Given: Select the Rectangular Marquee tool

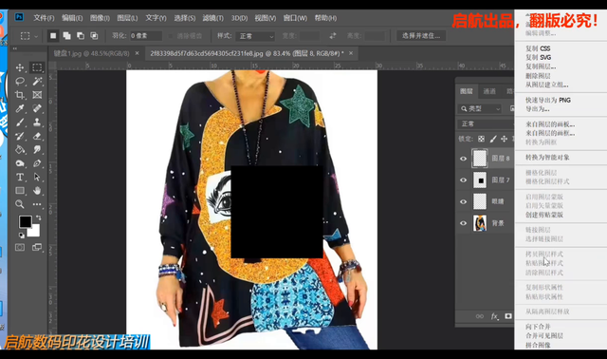Looking at the screenshot, I should (x=37, y=67).
